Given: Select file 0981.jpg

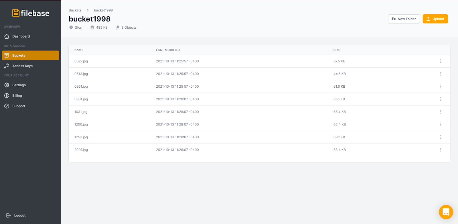Looking at the screenshot, I should point(81,99).
